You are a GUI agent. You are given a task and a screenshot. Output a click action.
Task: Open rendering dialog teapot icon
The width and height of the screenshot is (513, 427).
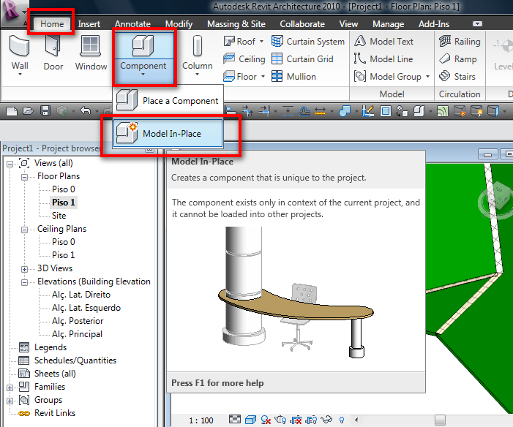click(x=280, y=420)
